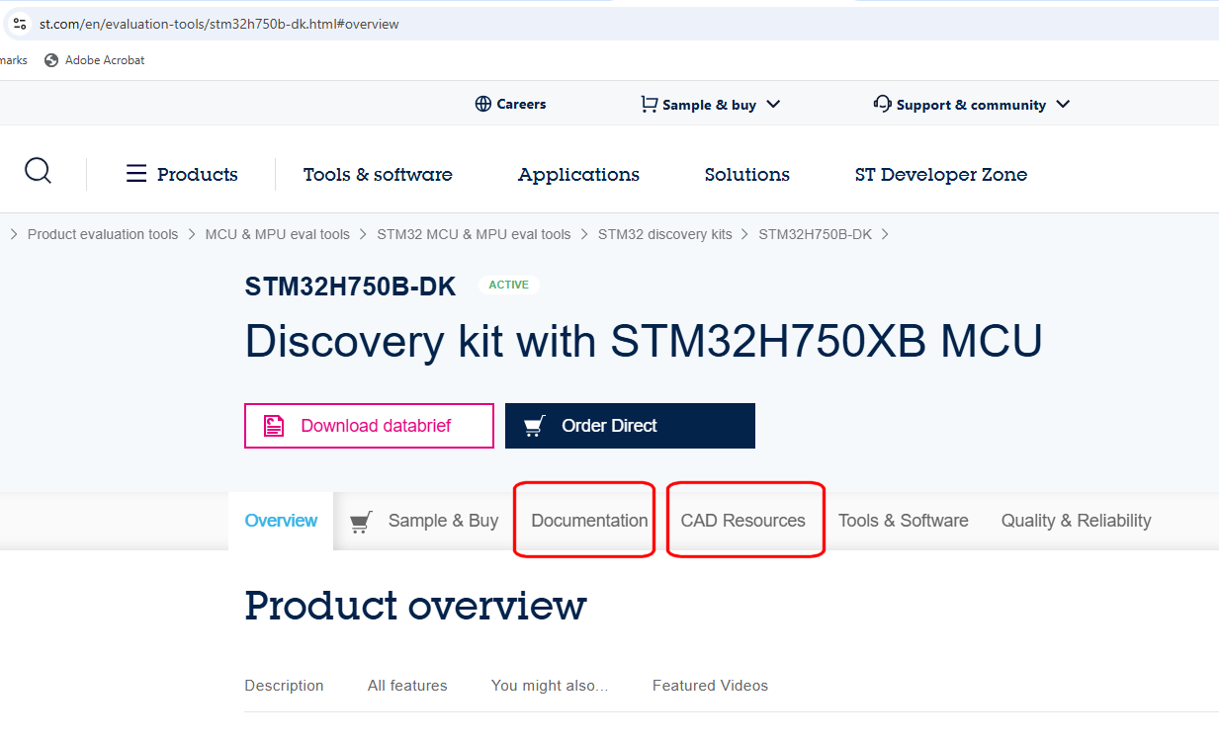Click the Download databrief button
Screen dimensions: 1219x741
[x=369, y=425]
